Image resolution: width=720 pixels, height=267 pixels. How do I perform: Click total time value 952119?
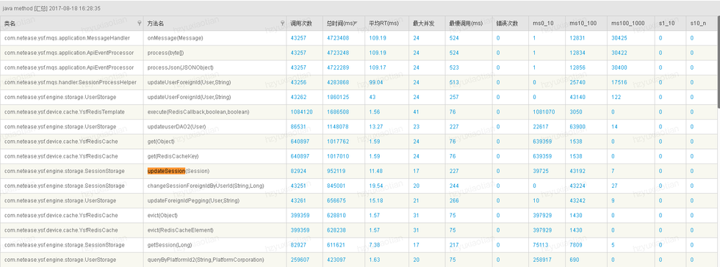[x=336, y=171]
